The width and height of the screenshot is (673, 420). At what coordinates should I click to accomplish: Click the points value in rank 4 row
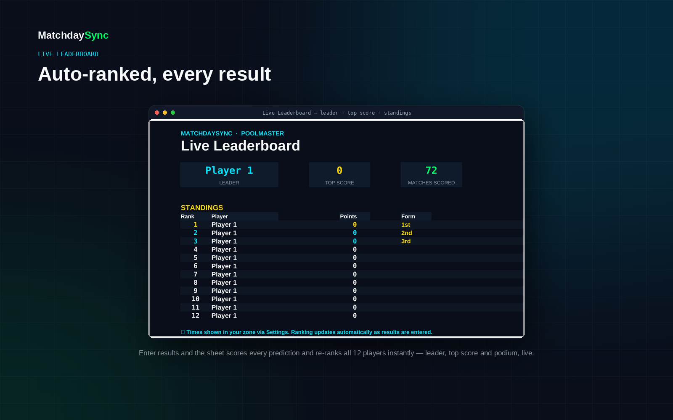point(355,249)
